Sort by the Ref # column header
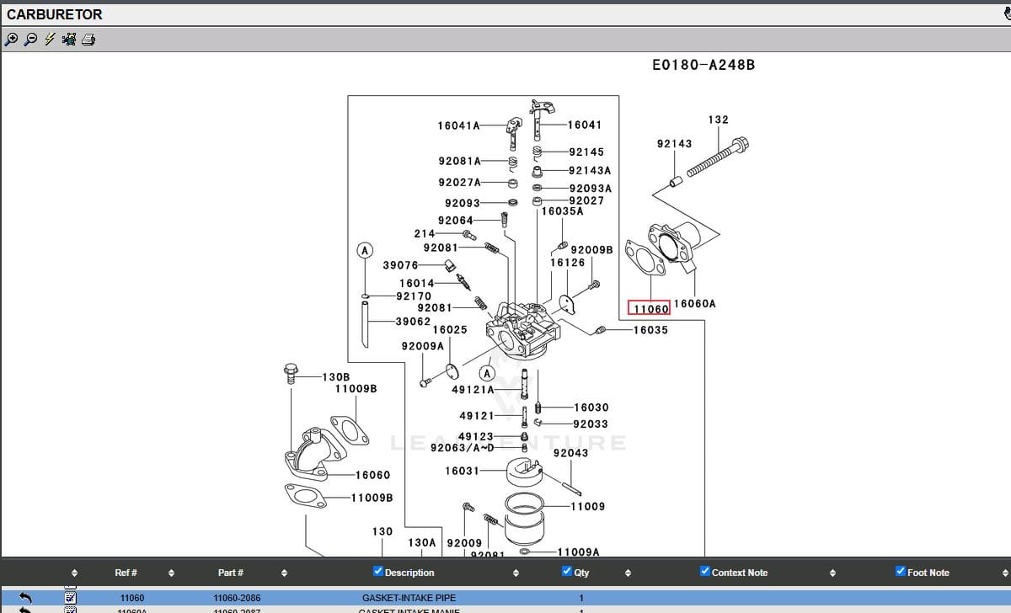 click(x=126, y=573)
